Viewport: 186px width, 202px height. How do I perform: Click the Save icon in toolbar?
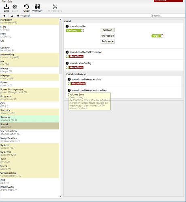(6, 6)
